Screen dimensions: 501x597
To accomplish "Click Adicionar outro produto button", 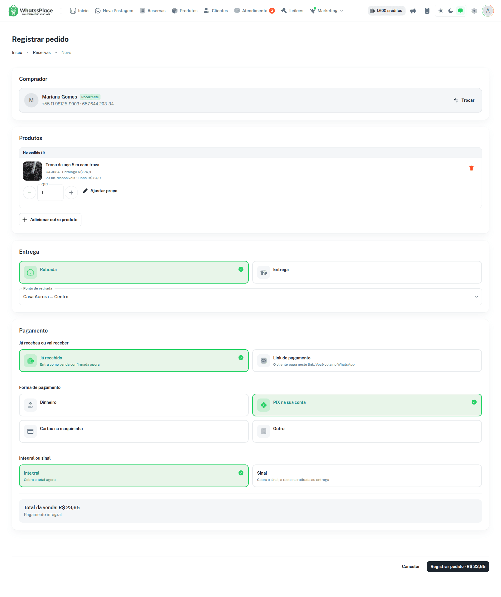I will click(50, 220).
